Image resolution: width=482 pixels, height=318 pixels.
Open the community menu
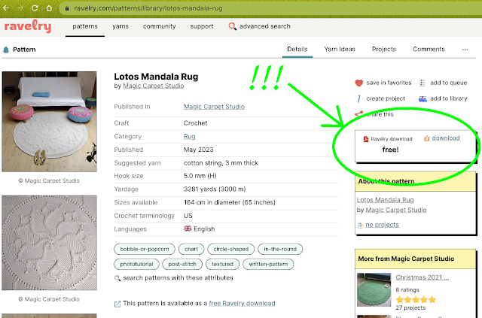(159, 26)
